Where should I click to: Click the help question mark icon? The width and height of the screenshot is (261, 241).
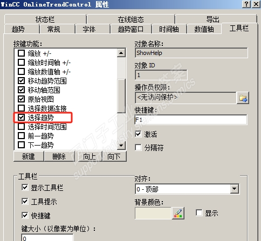[246, 4]
